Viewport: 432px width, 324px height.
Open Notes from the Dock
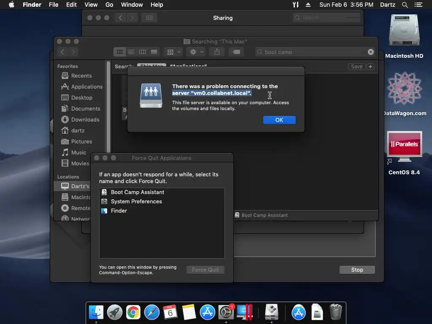pos(189,312)
